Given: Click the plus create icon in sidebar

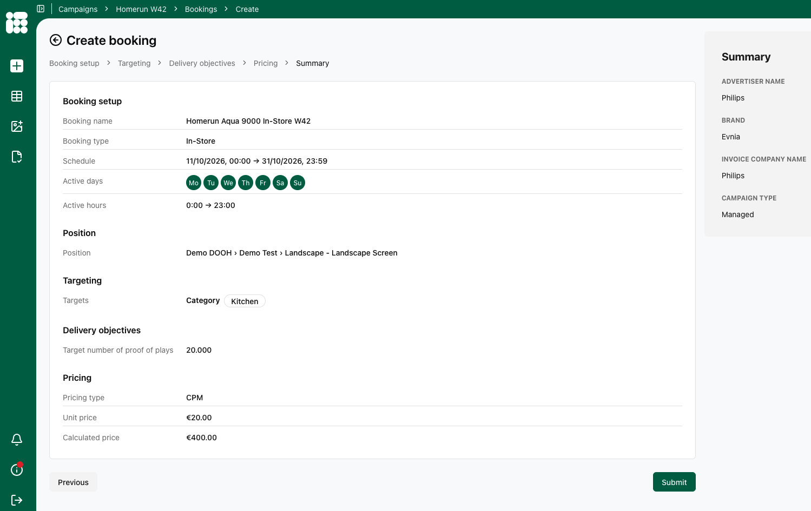Looking at the screenshot, I should point(17,66).
